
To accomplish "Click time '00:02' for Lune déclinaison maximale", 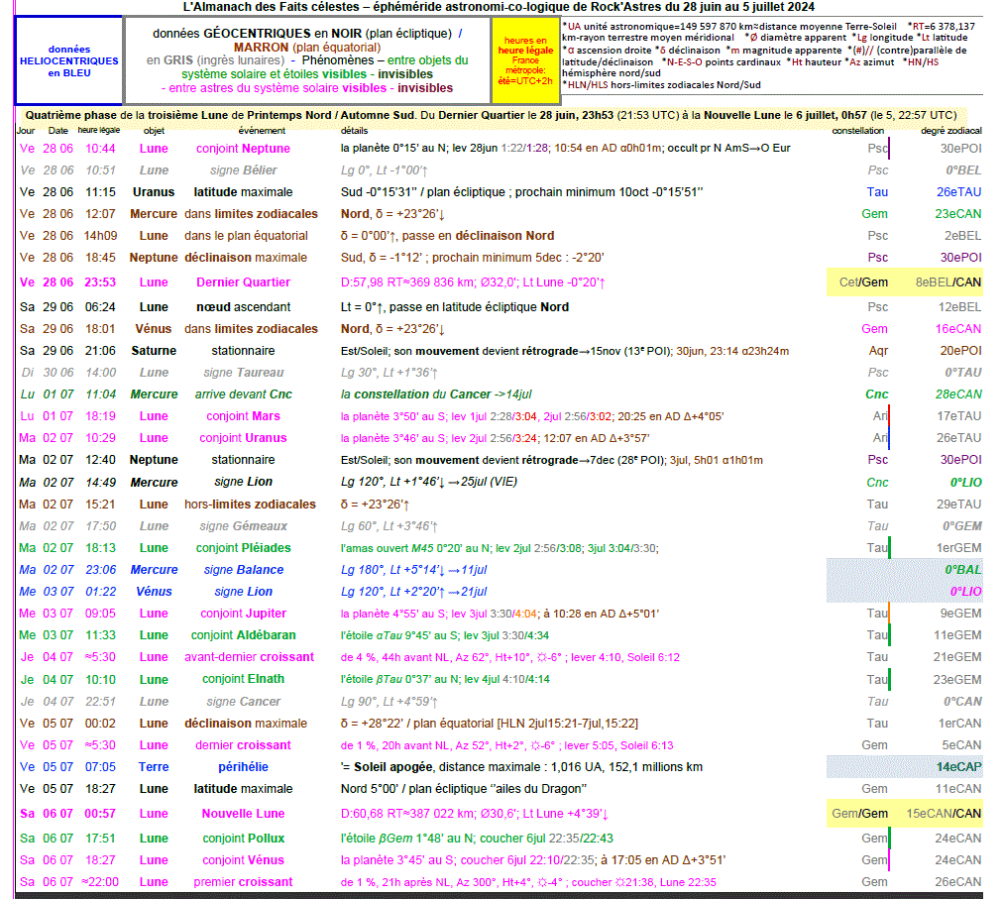I will tap(100, 724).
